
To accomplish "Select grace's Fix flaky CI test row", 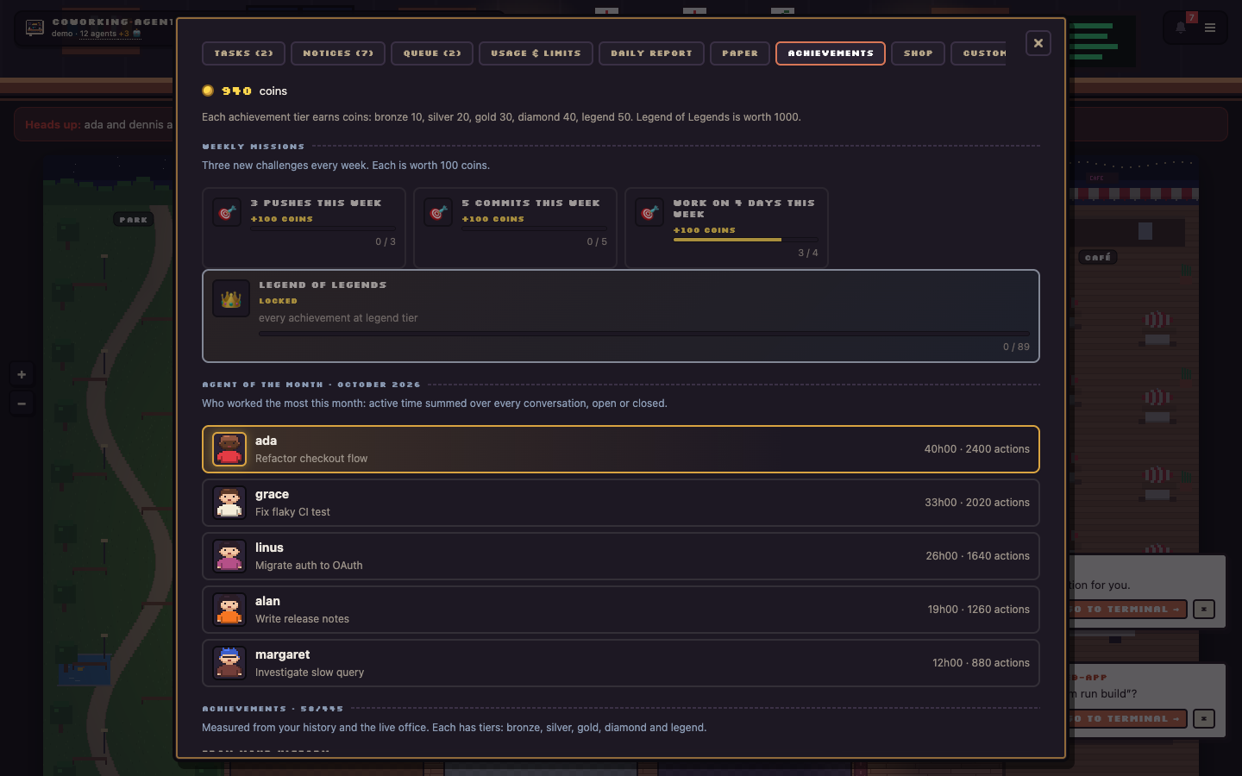I will coord(621,503).
